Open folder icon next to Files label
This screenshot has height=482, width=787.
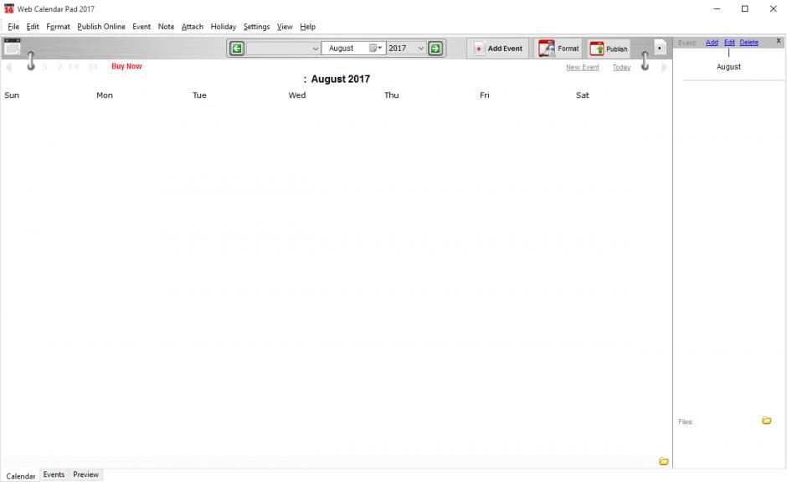766,420
